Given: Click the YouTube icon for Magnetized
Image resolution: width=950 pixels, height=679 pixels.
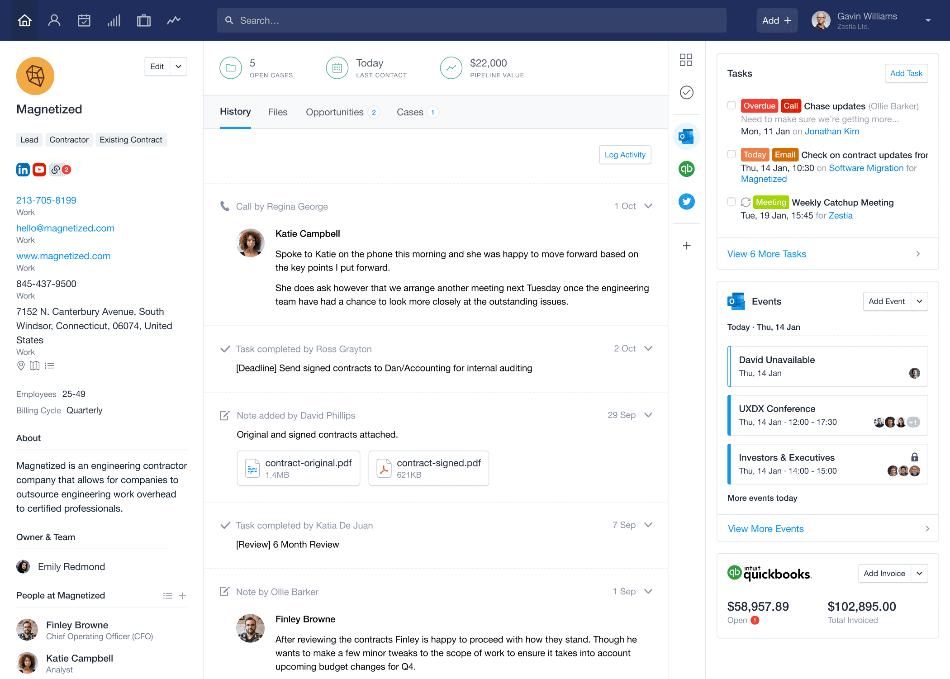Looking at the screenshot, I should (x=39, y=170).
